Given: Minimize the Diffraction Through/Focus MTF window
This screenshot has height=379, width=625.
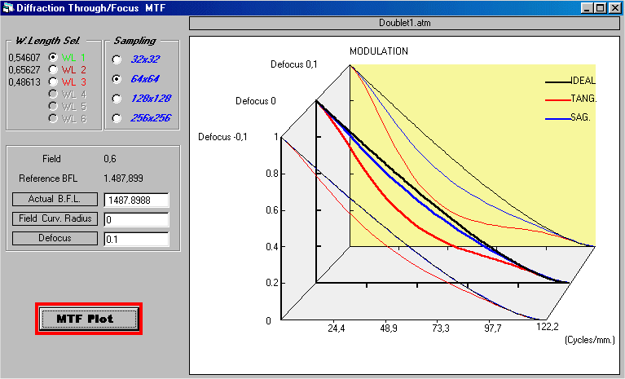Looking at the screenshot, I should (588, 8).
